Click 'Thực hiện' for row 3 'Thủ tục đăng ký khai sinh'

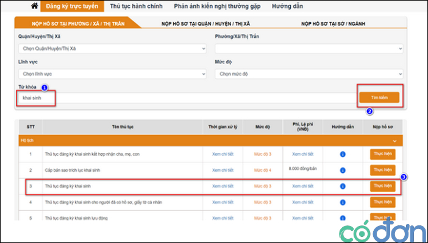click(383, 186)
